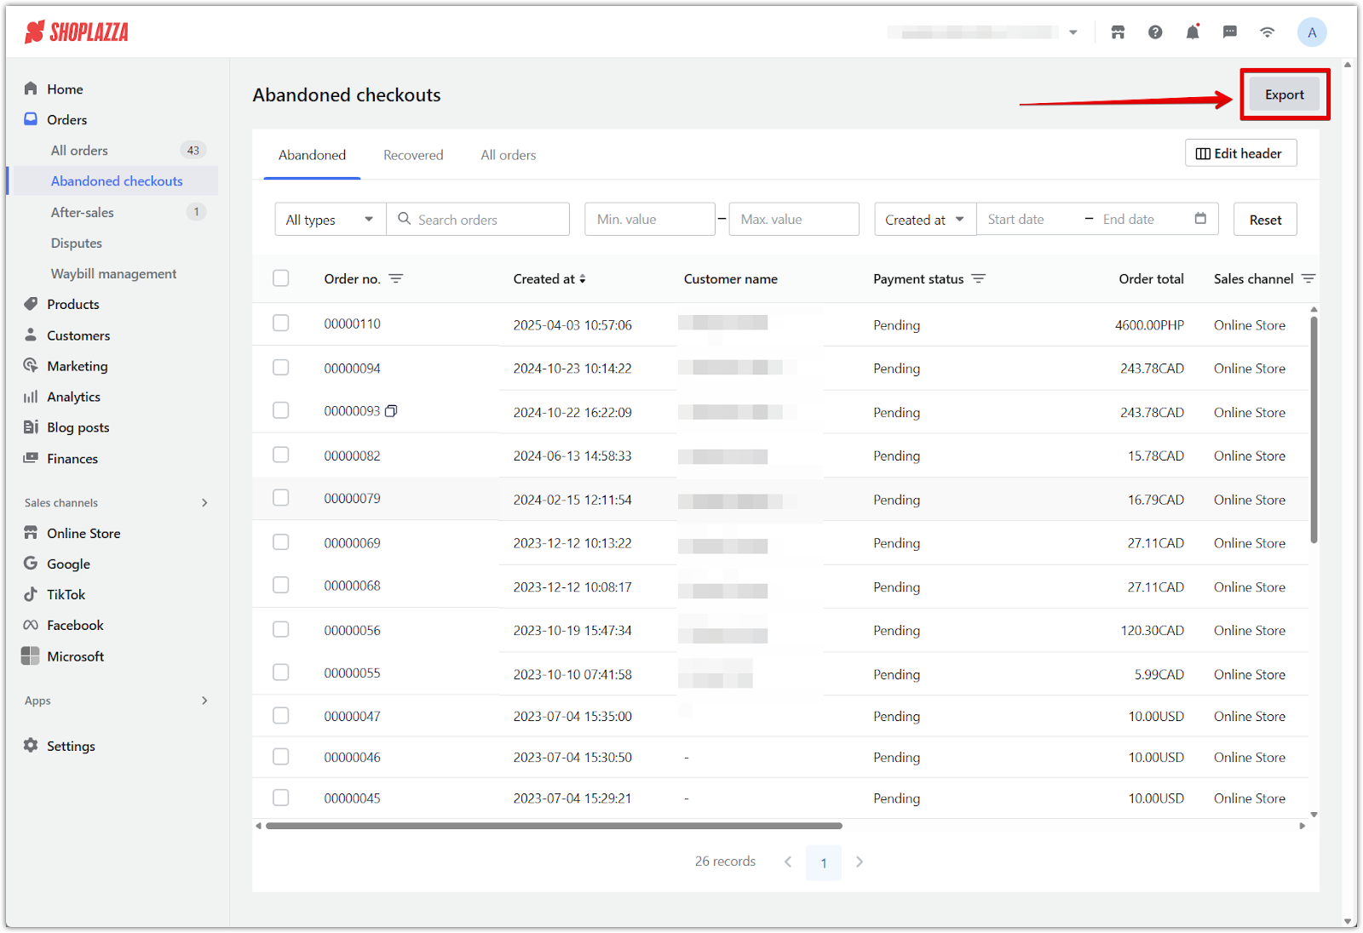Screen dimensions: 1363x933
Task: Select checkbox for order 00000056
Action: [x=281, y=630]
